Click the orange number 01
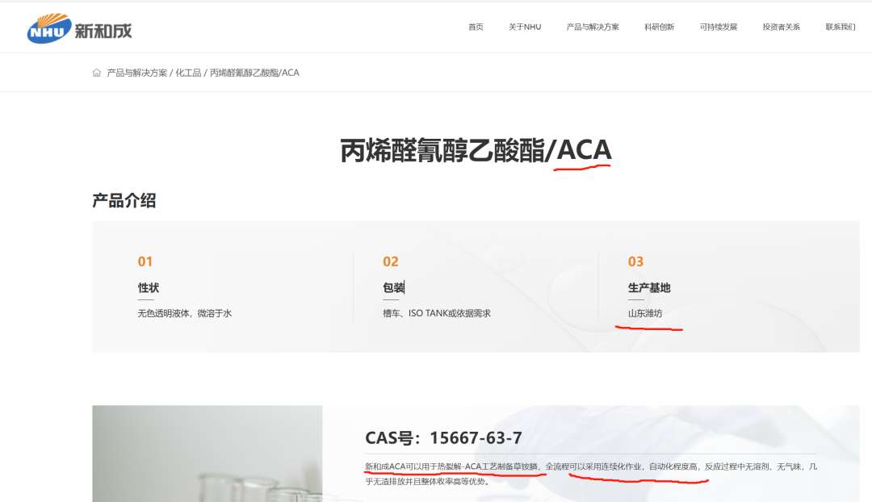The width and height of the screenshot is (872, 502). click(145, 261)
